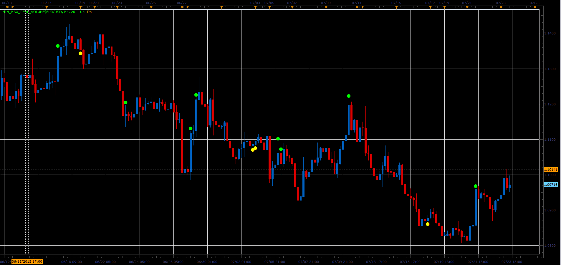Click the 07/13 17:00 bottom time label

pos(376,262)
